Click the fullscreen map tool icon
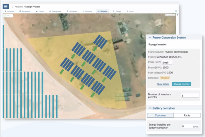205x137 pixels. 11,16
